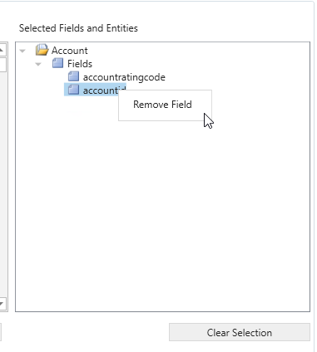Viewport: 317px width, 352px height.
Task: Collapse the Fields tree node
Action: (38, 64)
